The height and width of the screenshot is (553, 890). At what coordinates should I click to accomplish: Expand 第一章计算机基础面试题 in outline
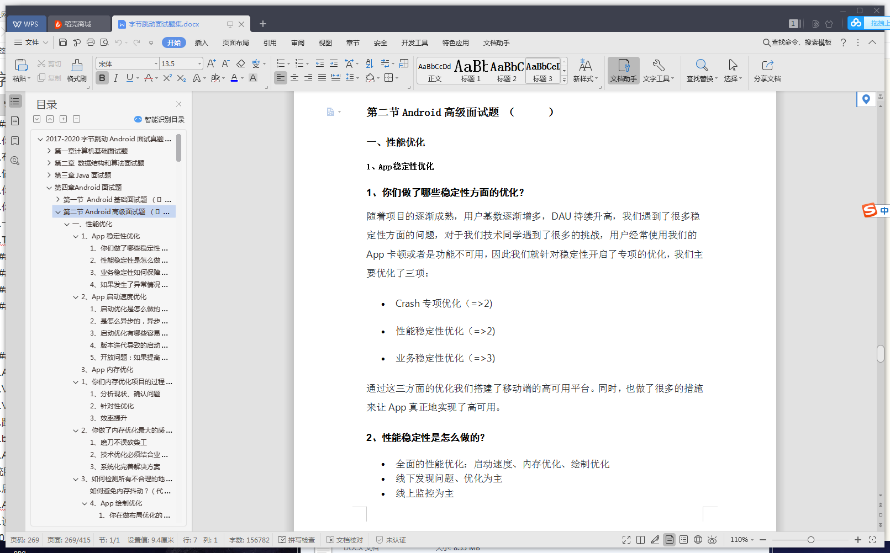[x=49, y=151]
